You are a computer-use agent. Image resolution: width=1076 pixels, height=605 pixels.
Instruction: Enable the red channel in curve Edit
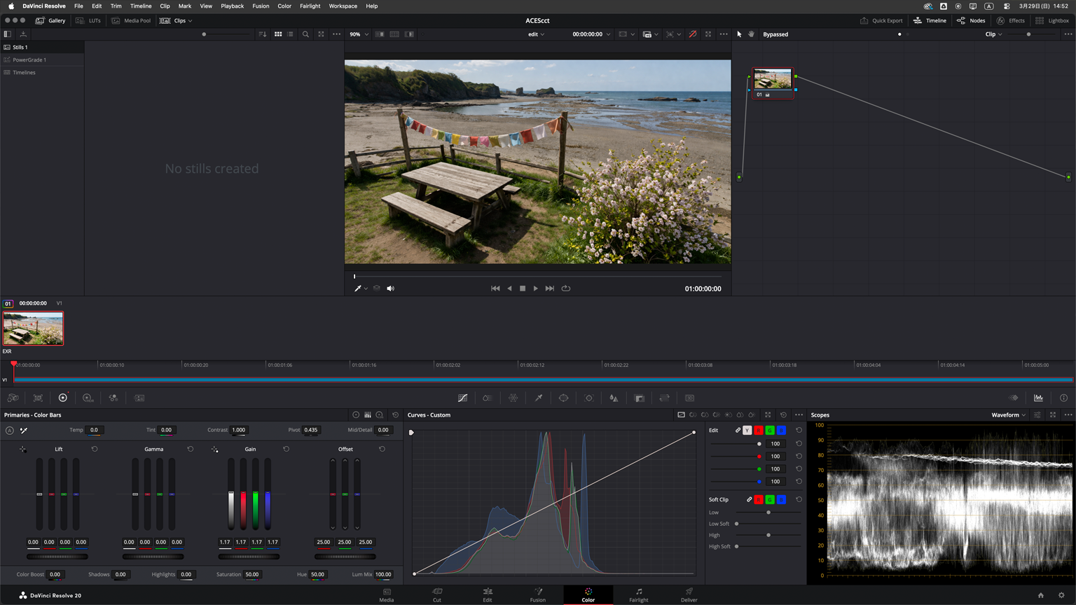pyautogui.click(x=759, y=430)
